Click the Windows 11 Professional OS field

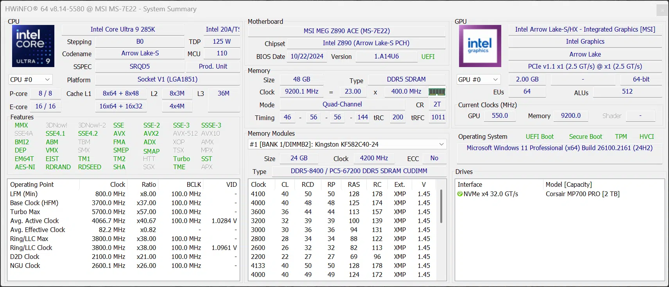point(559,148)
